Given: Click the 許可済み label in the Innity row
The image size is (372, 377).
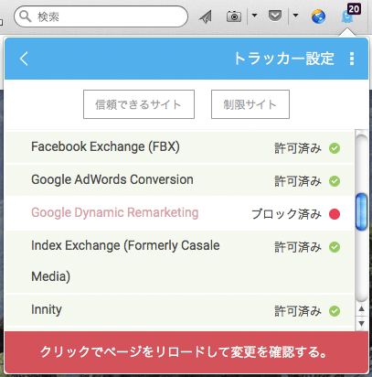Looking at the screenshot, I should [x=298, y=311].
